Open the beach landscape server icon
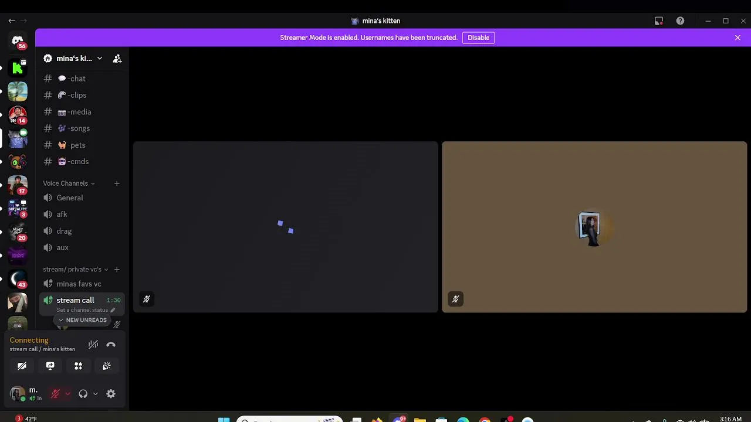The image size is (751, 422). [x=18, y=91]
